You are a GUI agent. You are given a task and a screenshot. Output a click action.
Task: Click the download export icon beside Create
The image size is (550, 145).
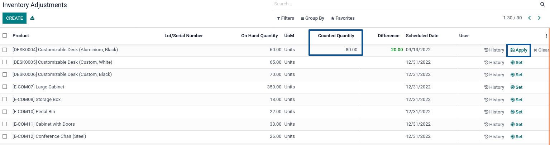click(32, 18)
